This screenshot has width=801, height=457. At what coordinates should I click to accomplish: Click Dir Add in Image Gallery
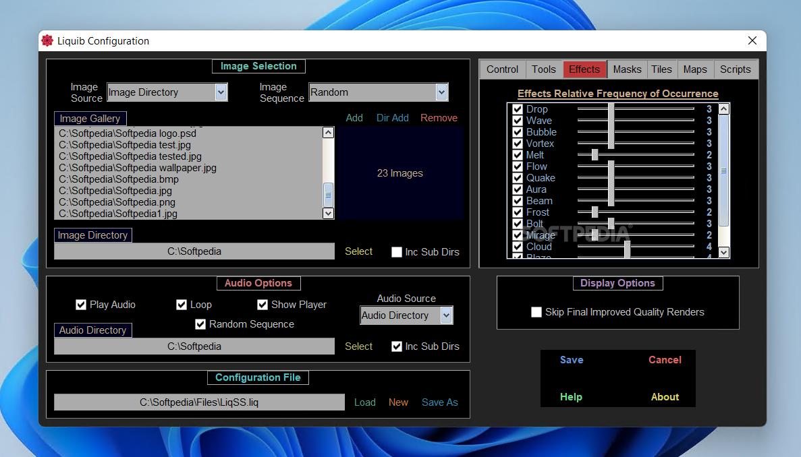(x=392, y=118)
